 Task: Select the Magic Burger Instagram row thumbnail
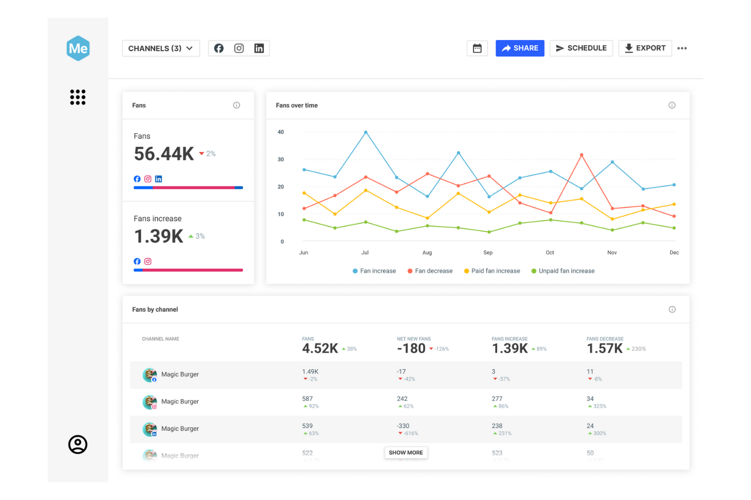pos(150,402)
